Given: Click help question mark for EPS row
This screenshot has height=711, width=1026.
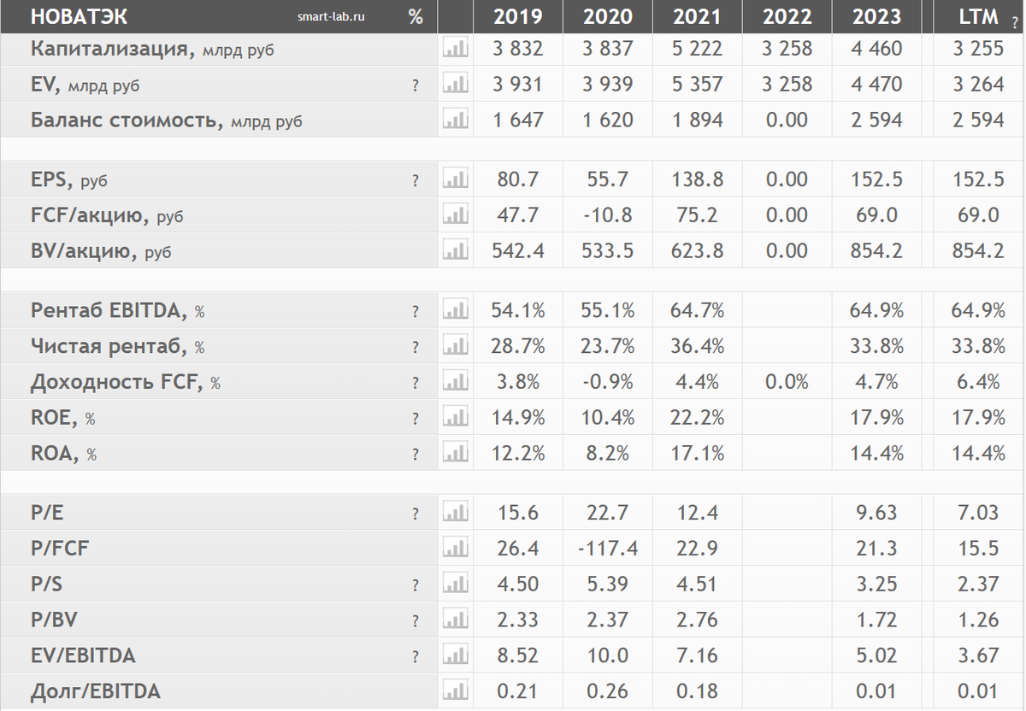Looking at the screenshot, I should (x=416, y=181).
